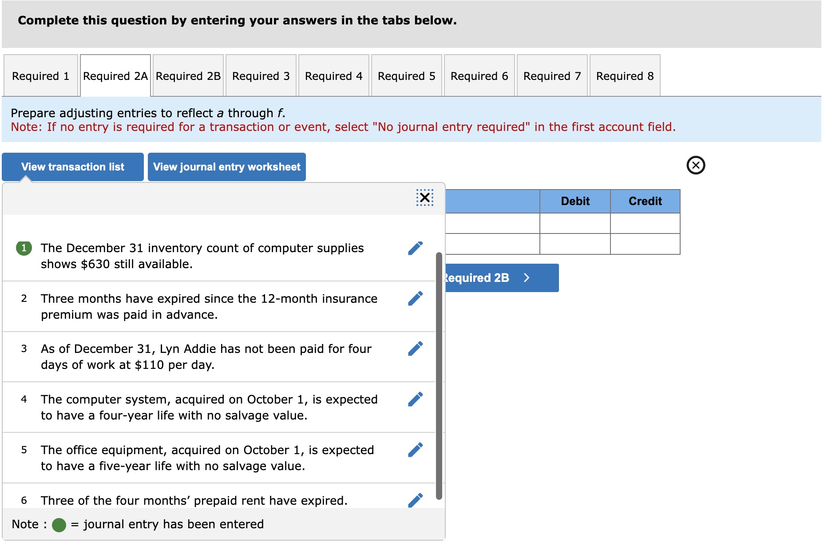Image resolution: width=824 pixels, height=554 pixels.
Task: Open the Required 2B tab
Action: click(188, 75)
